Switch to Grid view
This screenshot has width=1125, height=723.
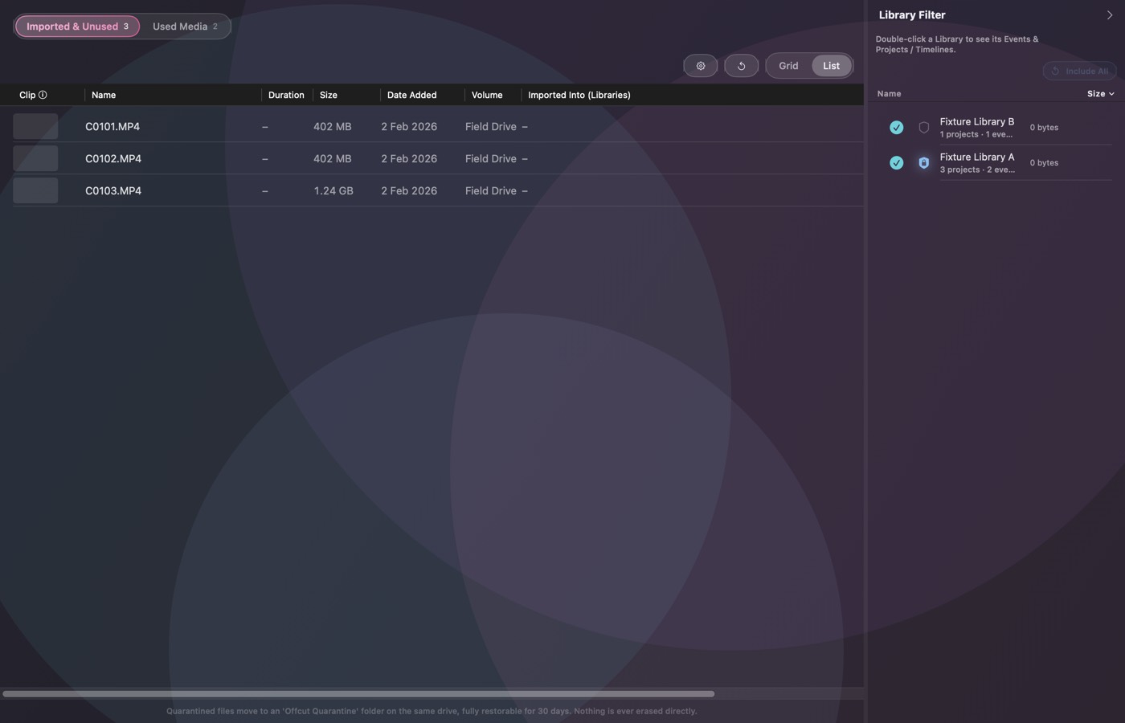tap(788, 66)
